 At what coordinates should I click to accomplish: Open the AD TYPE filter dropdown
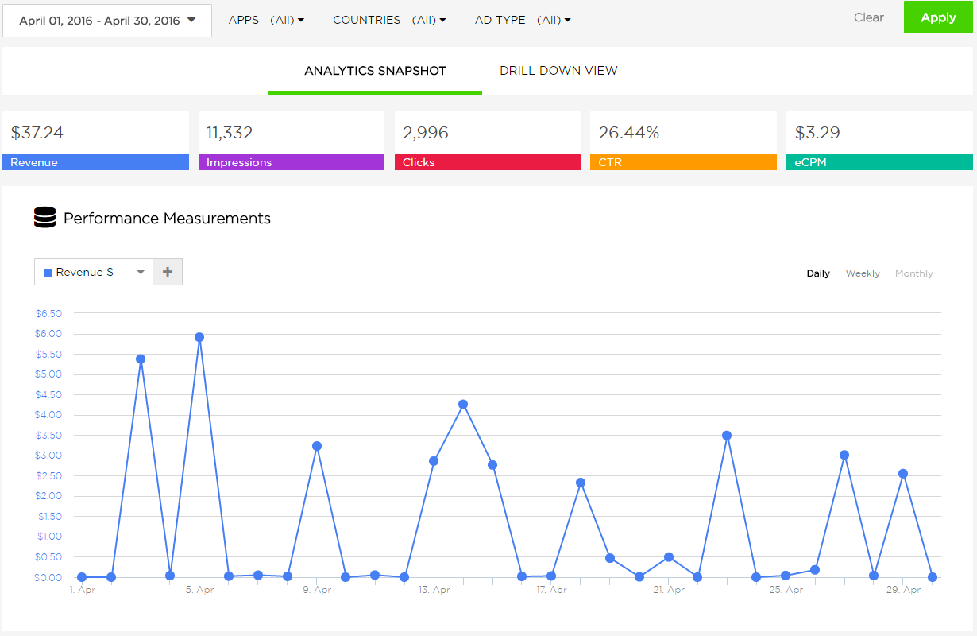[x=523, y=20]
